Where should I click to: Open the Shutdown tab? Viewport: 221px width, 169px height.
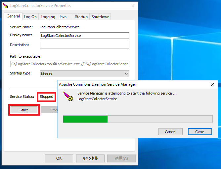100,17
